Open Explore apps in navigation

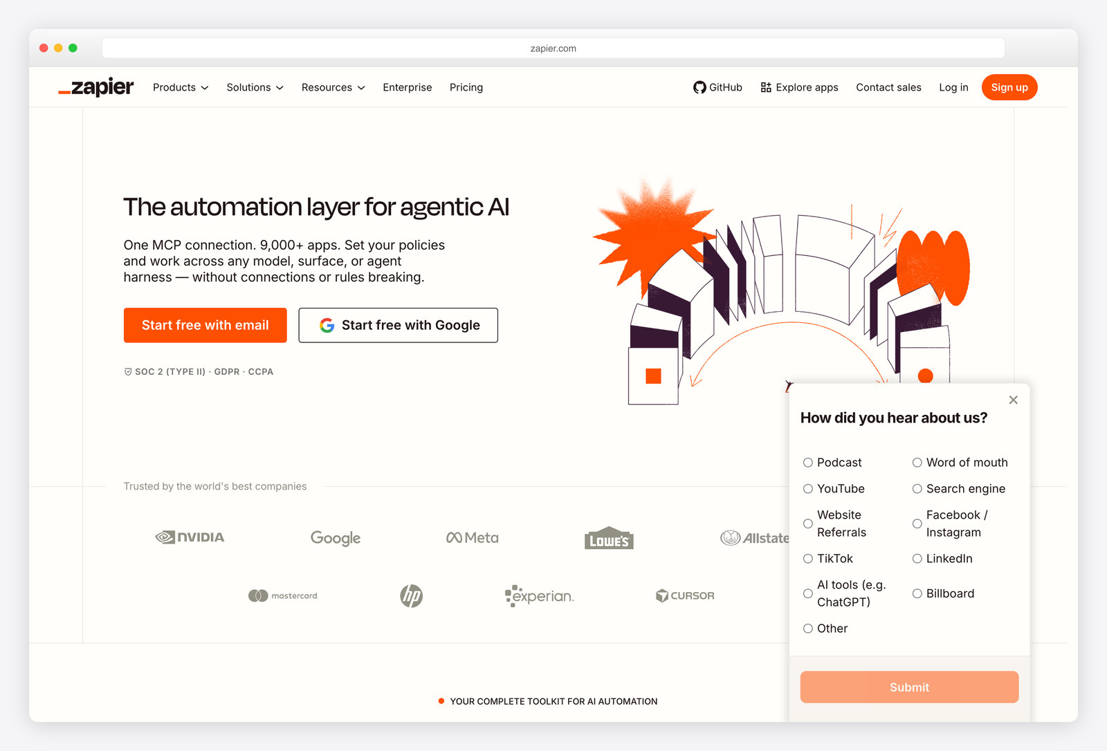(x=799, y=87)
